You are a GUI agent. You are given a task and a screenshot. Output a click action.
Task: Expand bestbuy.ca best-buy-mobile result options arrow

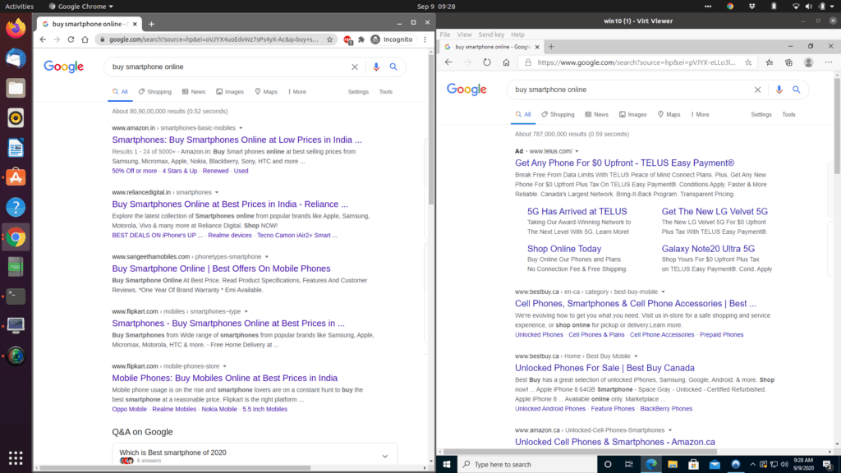coord(663,292)
